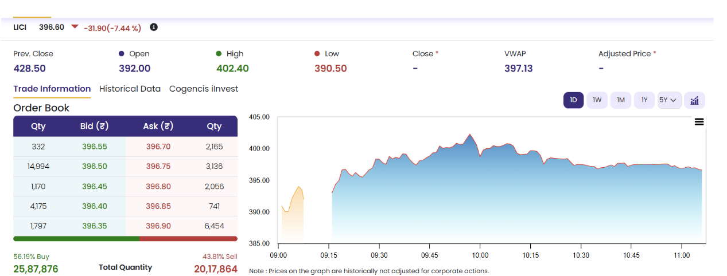The height and width of the screenshot is (276, 727).
Task: Click the top bid price 396.55
Action: pos(95,147)
